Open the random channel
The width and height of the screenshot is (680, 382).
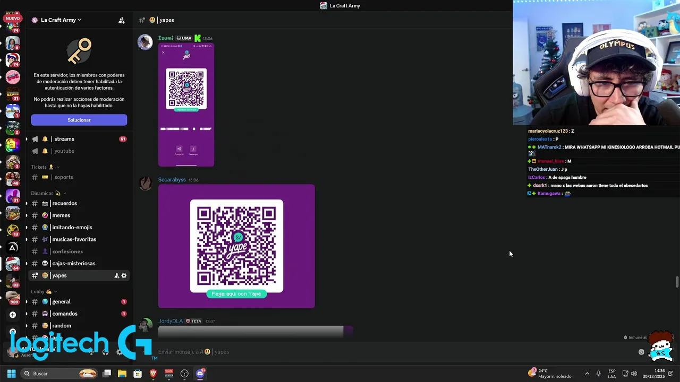pyautogui.click(x=78, y=326)
